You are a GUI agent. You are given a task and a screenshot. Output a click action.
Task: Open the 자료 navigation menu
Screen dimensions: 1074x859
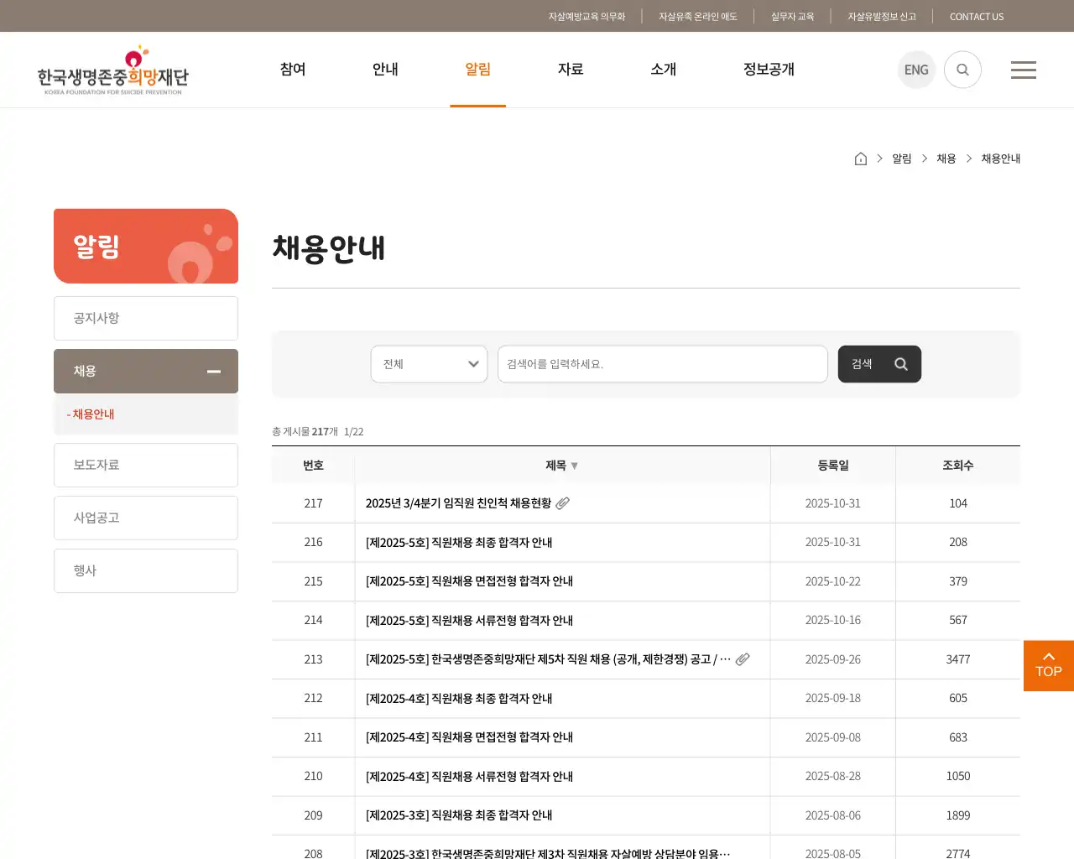(x=571, y=70)
